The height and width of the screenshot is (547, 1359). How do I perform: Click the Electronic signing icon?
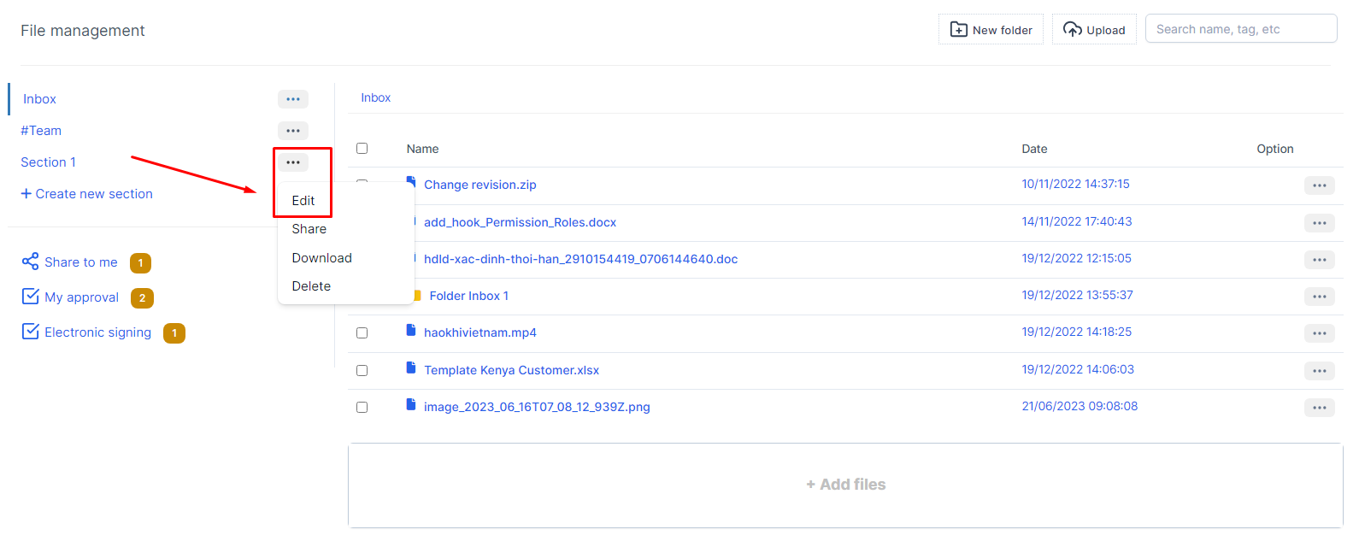pyautogui.click(x=31, y=332)
